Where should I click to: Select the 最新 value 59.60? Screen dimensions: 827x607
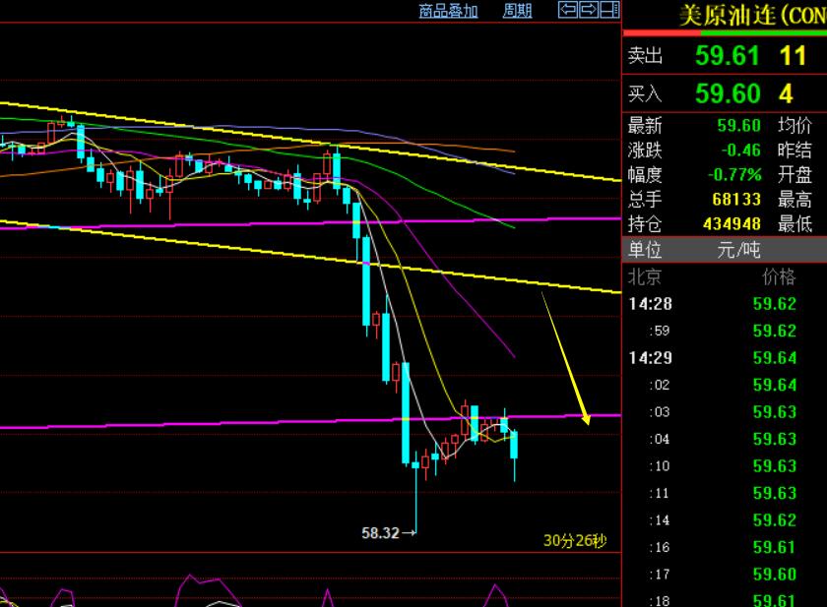point(738,125)
